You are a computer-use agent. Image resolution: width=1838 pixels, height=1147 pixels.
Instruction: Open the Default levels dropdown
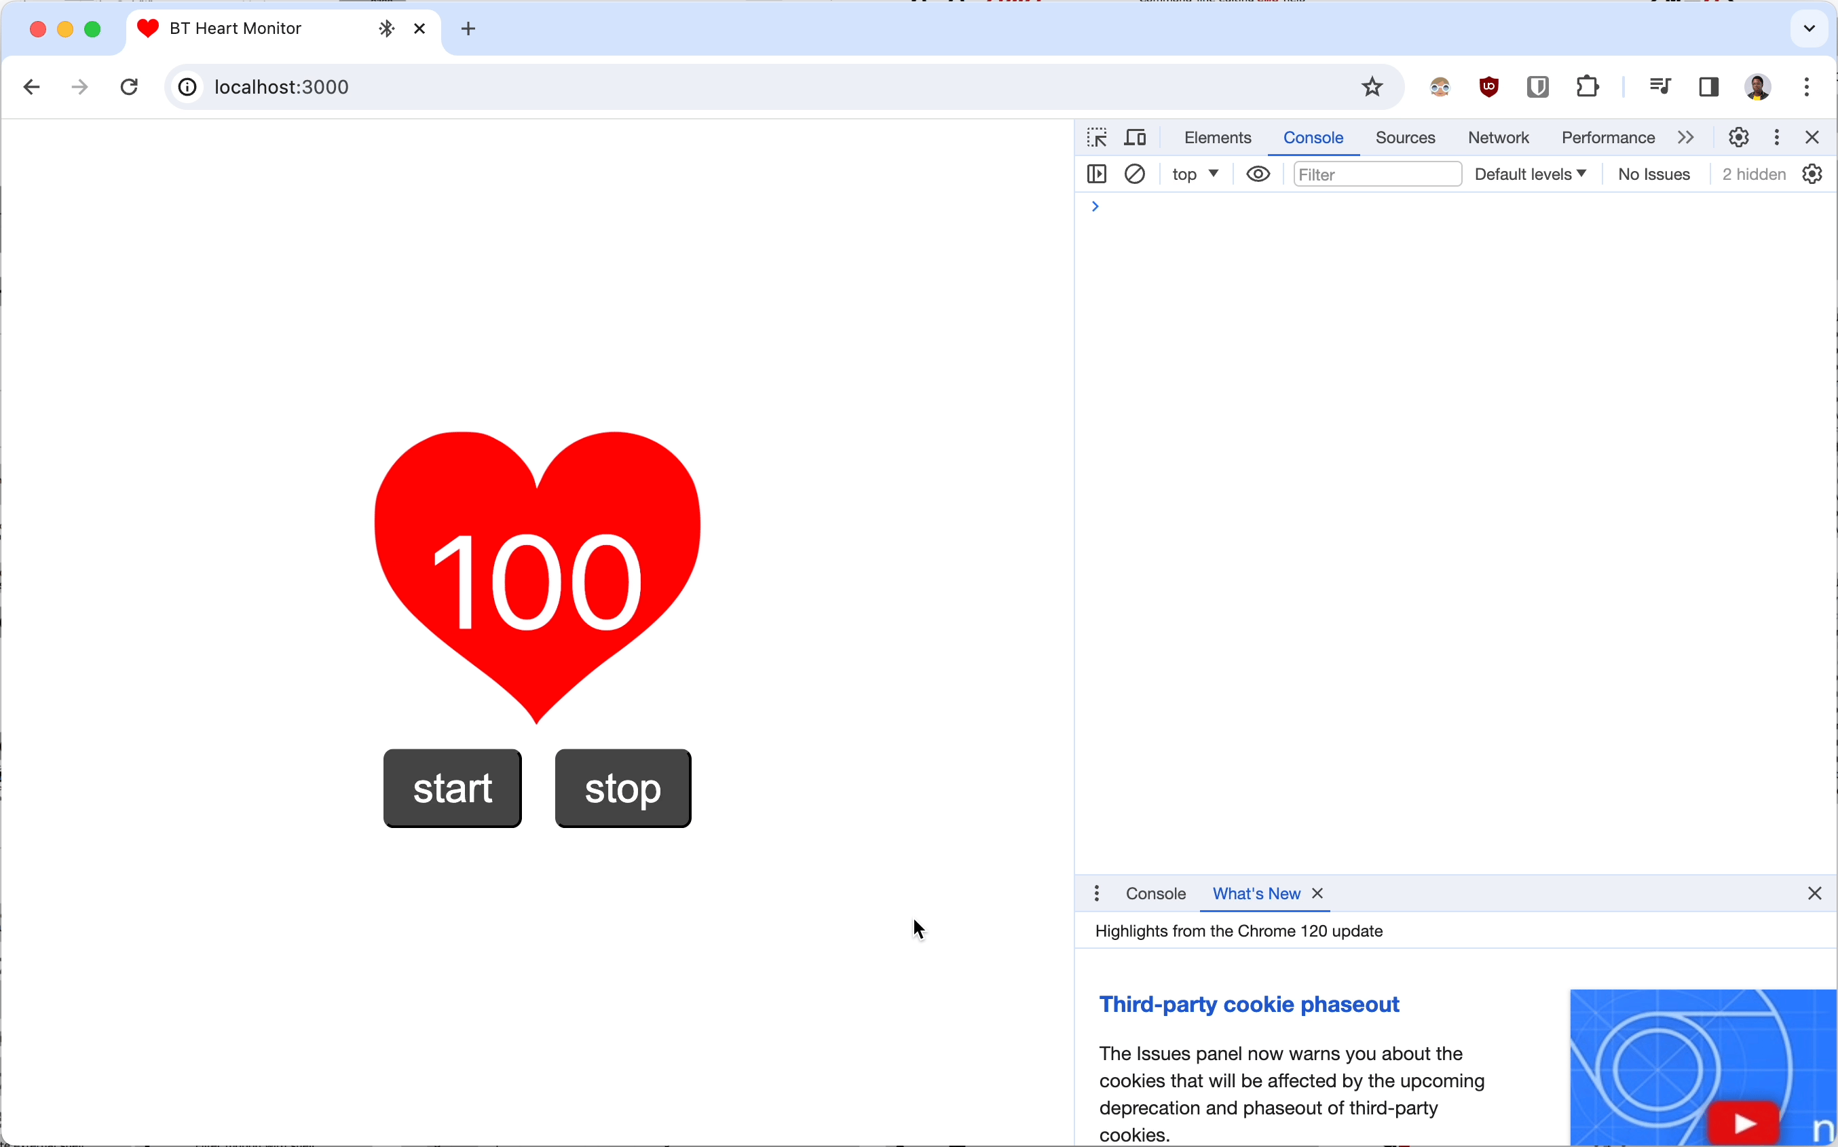tap(1529, 174)
